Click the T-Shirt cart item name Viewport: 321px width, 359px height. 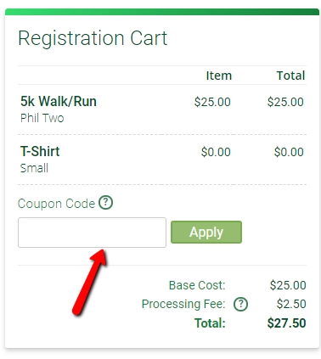click(40, 151)
